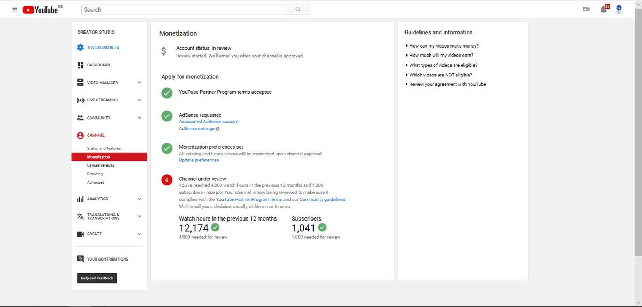Expand 'How much will my videos earn?'
This screenshot has height=307, width=642.
(x=439, y=56)
